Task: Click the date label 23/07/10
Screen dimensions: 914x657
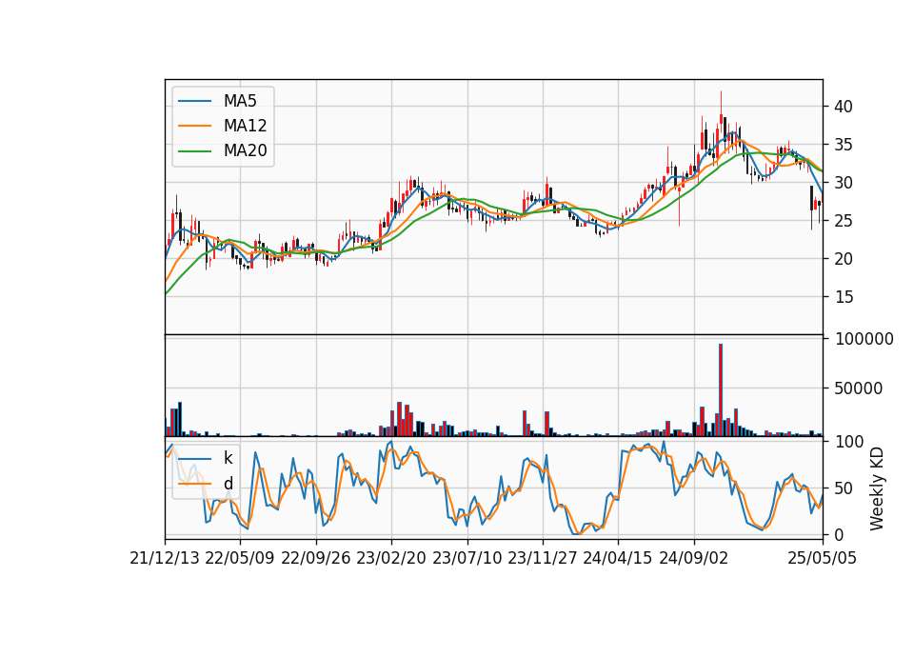Action: tap(467, 558)
